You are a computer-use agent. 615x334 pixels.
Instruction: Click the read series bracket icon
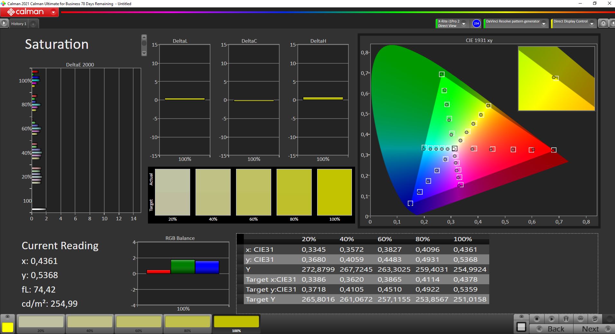[566, 319]
